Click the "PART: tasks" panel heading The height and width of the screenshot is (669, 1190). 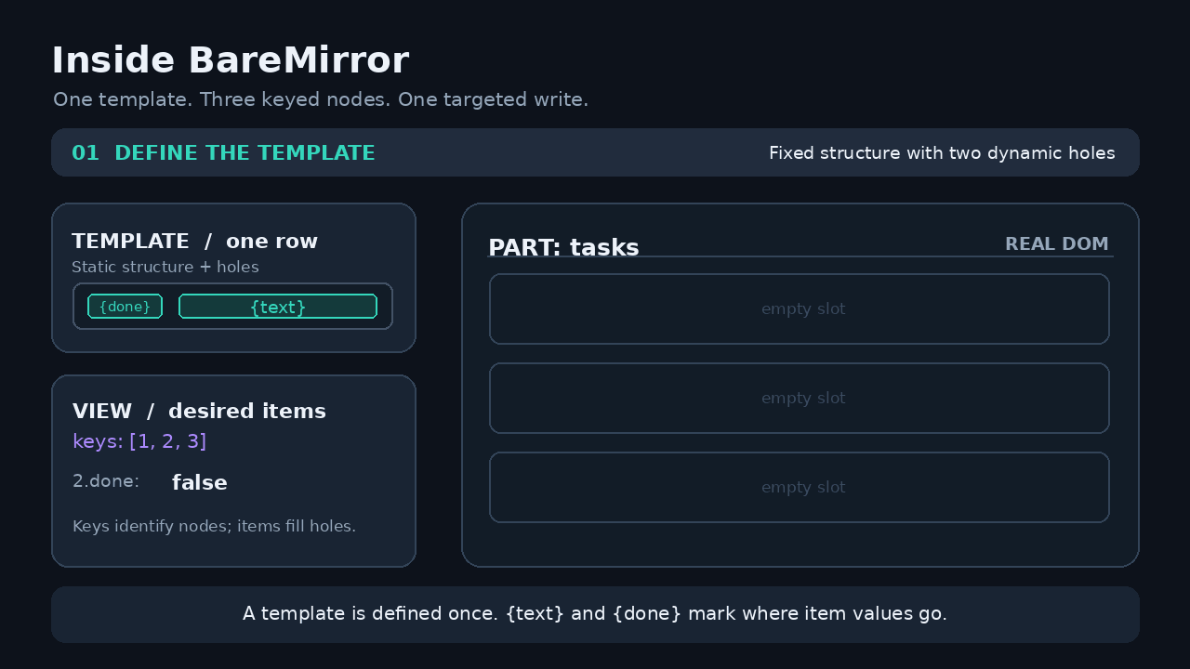coord(563,248)
